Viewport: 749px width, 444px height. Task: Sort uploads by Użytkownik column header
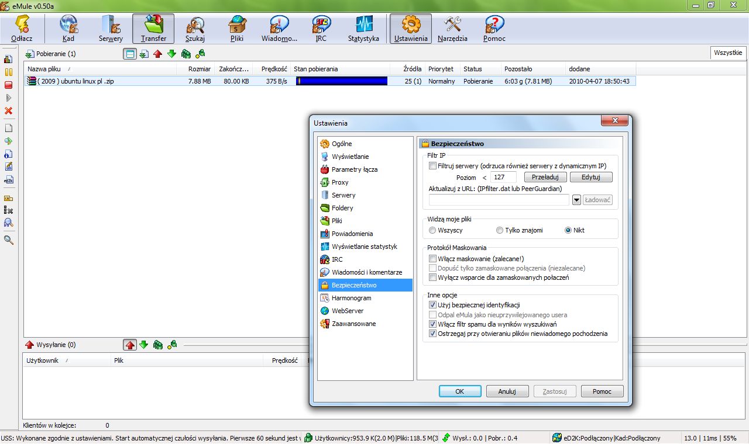pos(67,360)
